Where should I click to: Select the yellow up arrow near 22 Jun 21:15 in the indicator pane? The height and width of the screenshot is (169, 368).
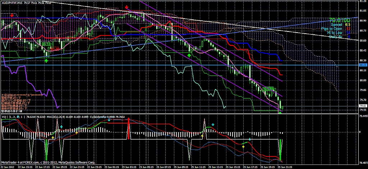click(77, 133)
